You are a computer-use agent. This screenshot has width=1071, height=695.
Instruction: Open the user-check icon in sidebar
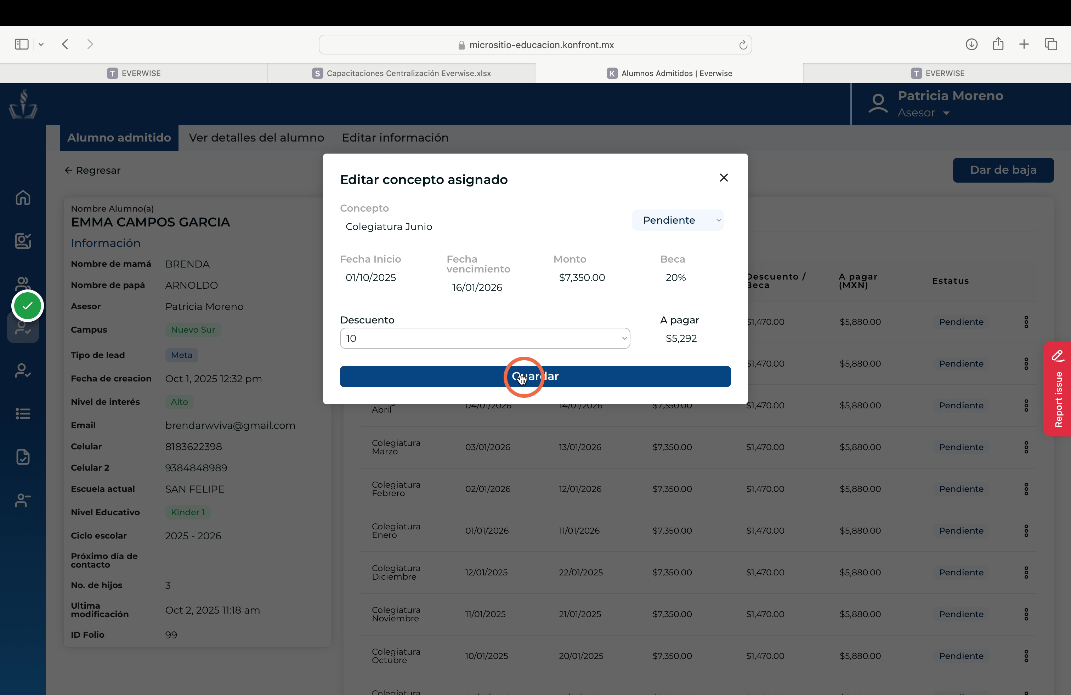23,371
